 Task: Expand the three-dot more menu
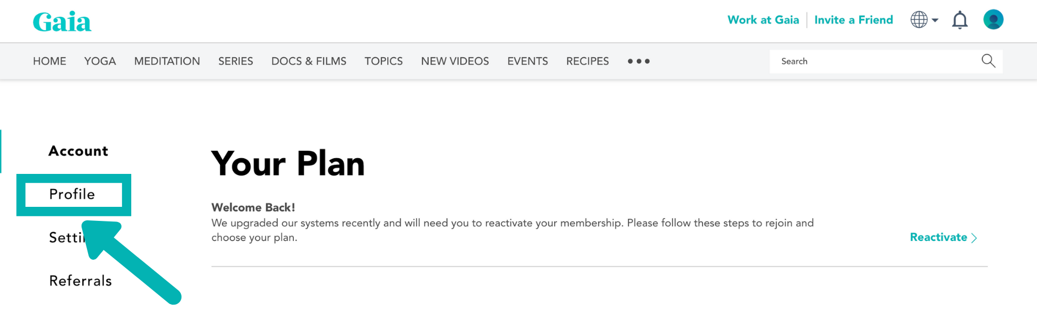click(x=638, y=61)
